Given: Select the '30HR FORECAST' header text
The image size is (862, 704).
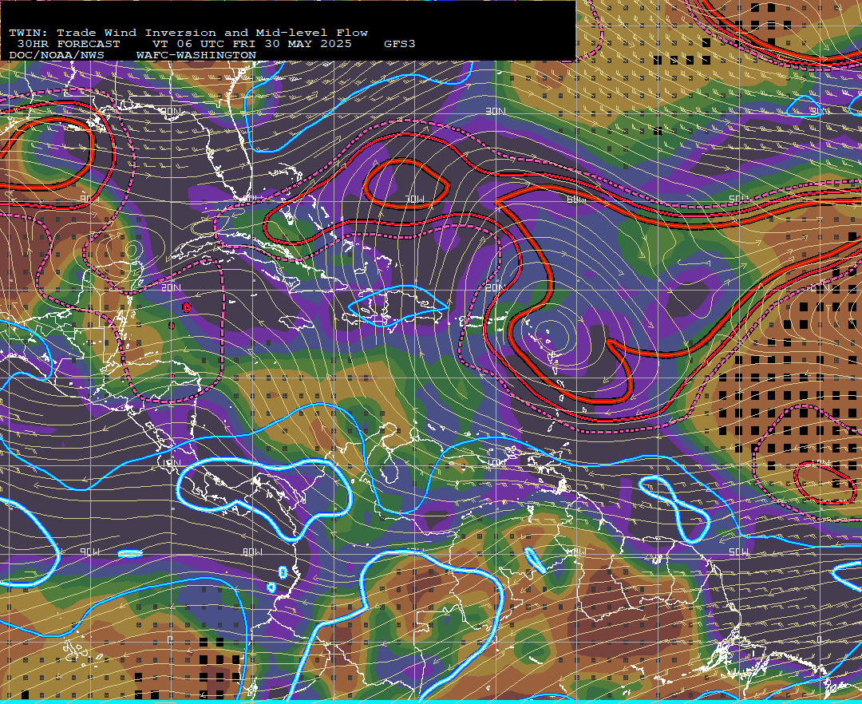Looking at the screenshot, I should (x=68, y=44).
